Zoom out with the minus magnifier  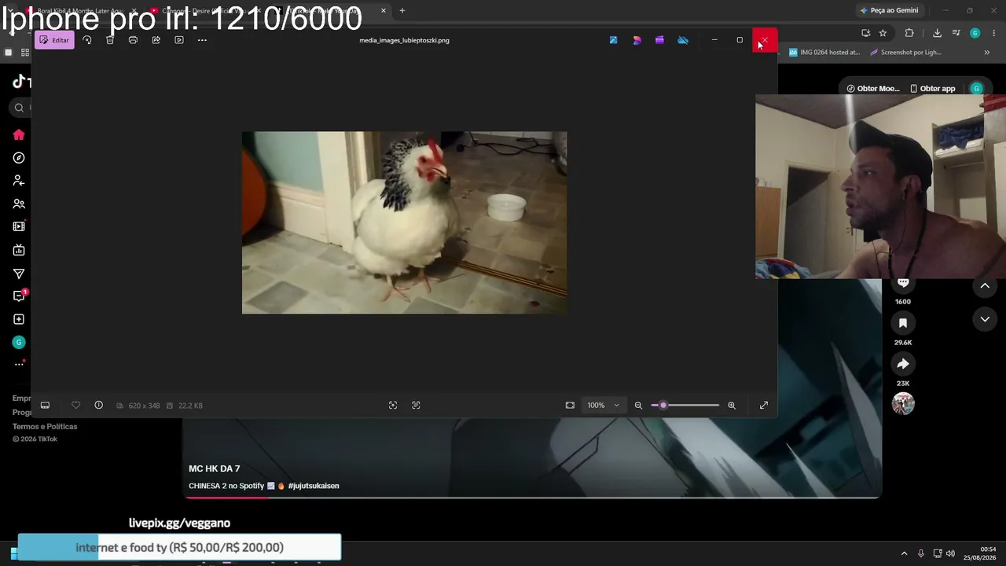tap(638, 406)
